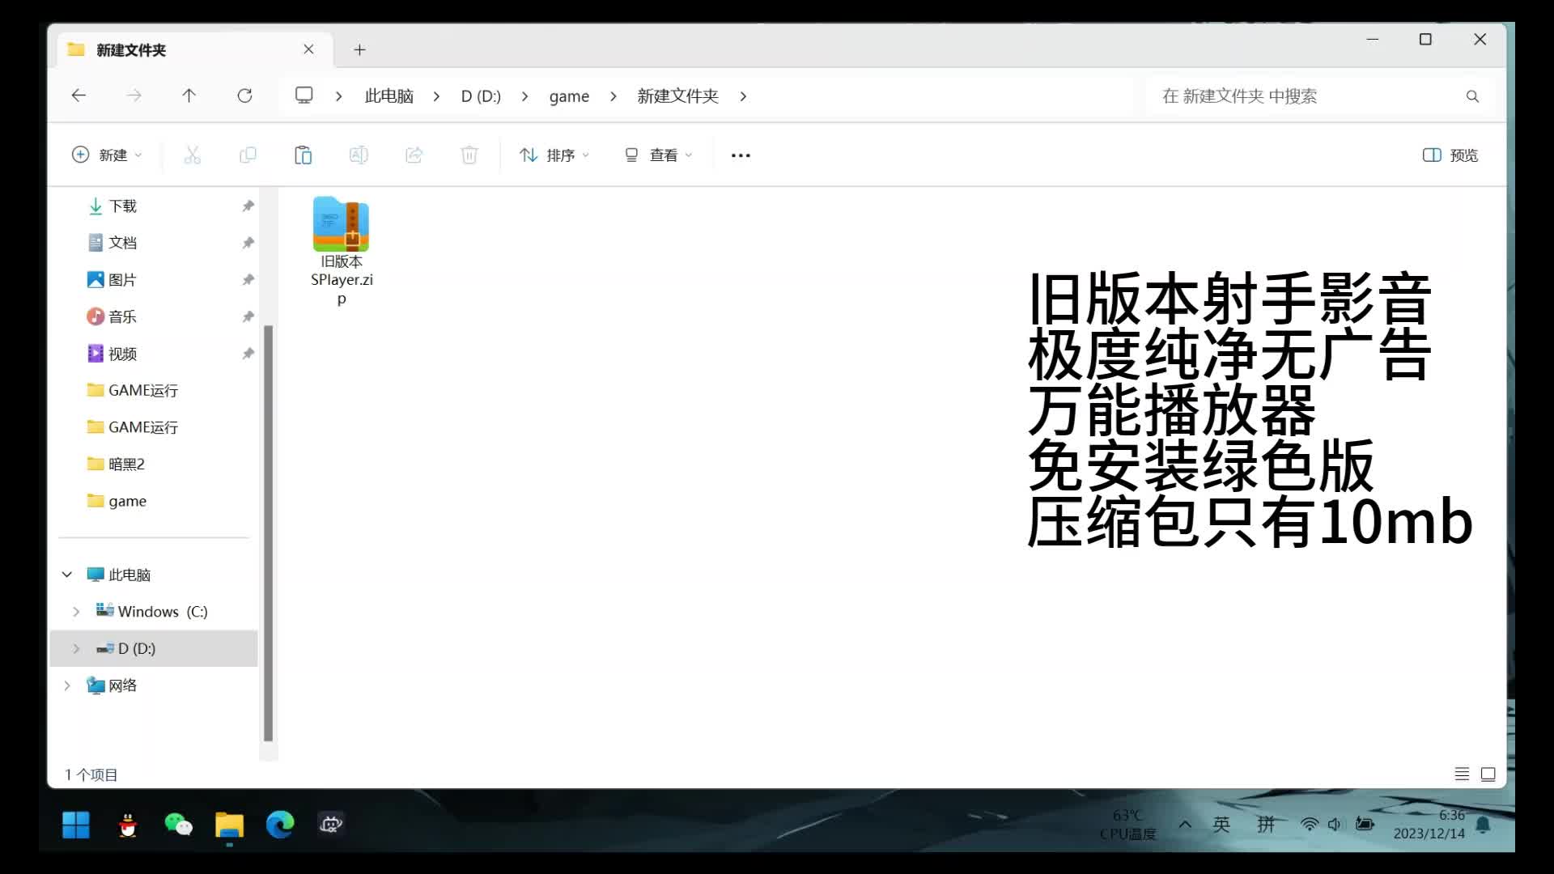
Task: Open the 排序 sort dropdown
Action: [x=554, y=155]
